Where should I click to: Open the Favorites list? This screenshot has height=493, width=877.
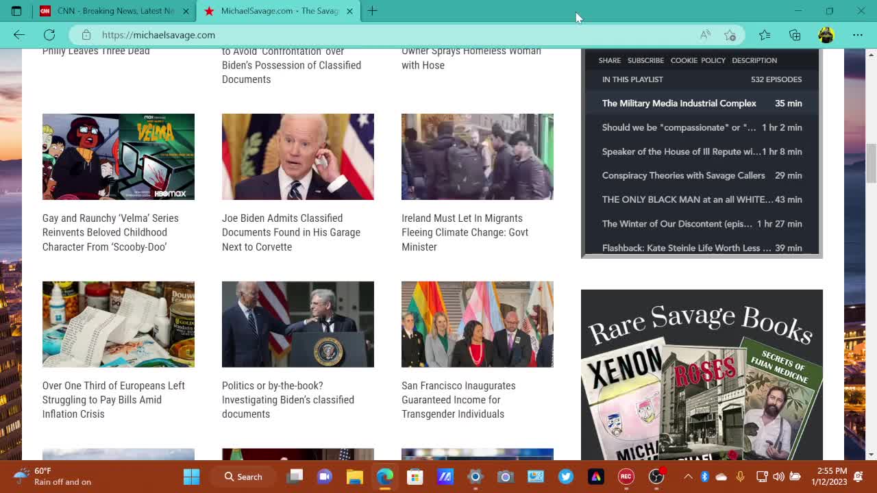765,35
